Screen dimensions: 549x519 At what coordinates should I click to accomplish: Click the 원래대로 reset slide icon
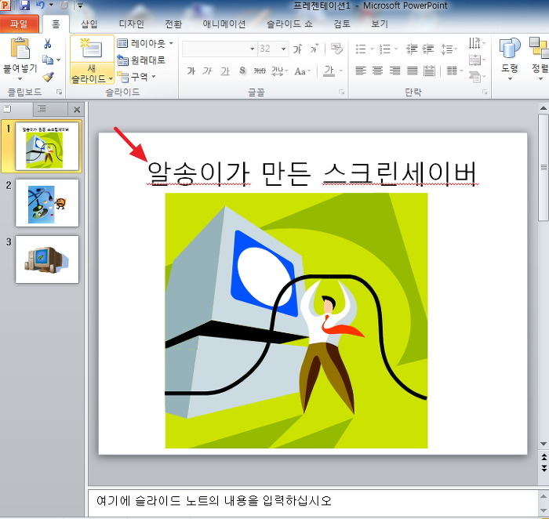[141, 60]
